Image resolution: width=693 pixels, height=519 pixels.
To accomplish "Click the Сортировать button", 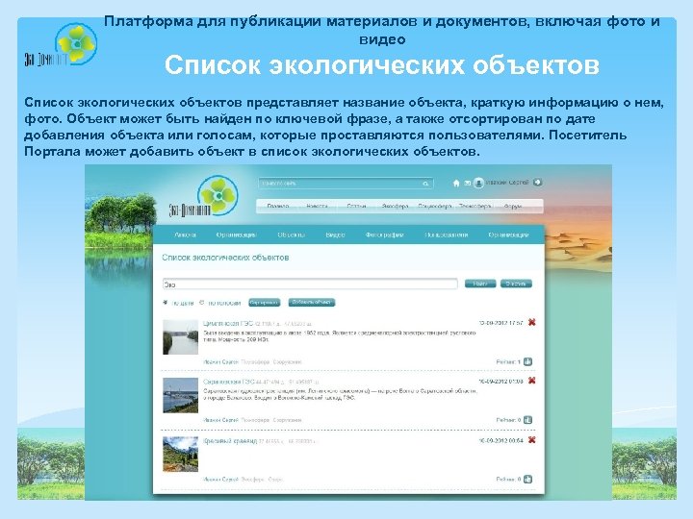I will (265, 303).
